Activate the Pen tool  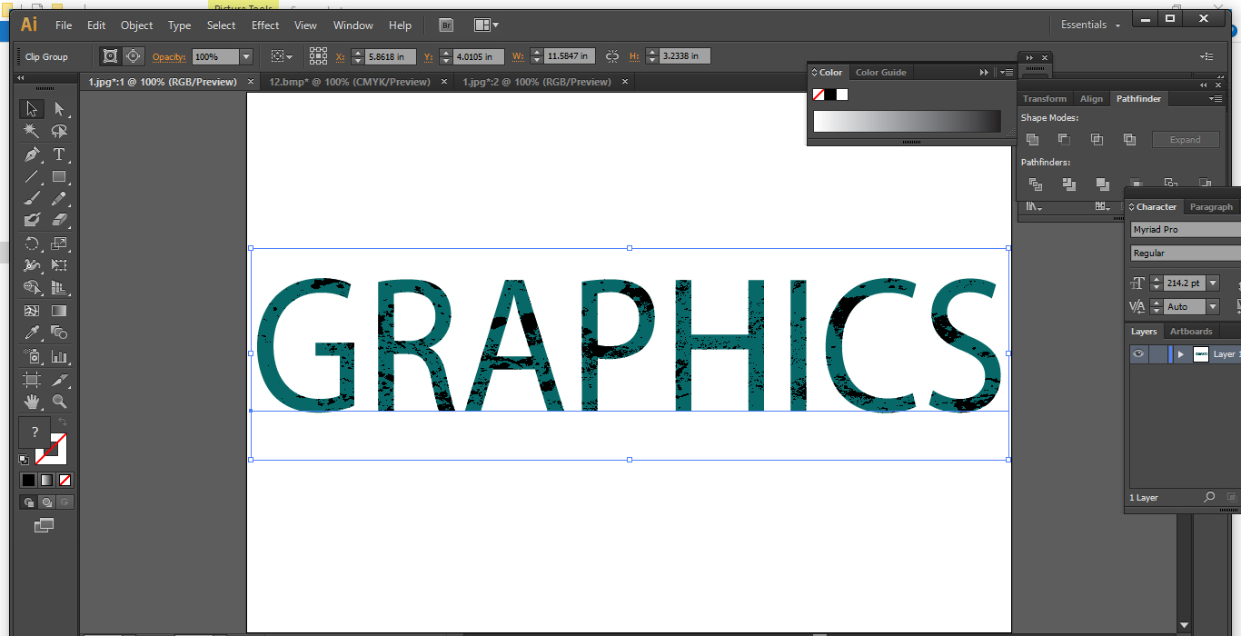tap(31, 154)
